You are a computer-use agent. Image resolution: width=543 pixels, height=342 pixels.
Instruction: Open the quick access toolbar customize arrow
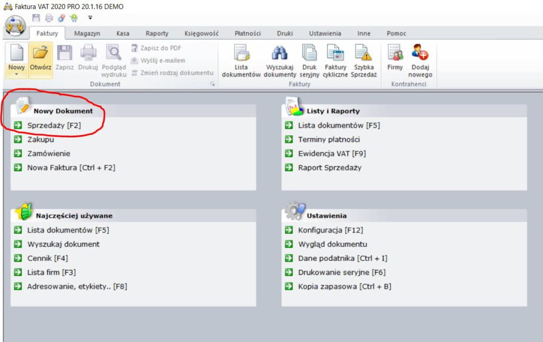point(90,17)
